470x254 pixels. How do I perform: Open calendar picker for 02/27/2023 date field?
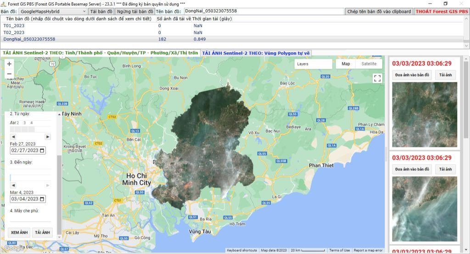(x=43, y=150)
